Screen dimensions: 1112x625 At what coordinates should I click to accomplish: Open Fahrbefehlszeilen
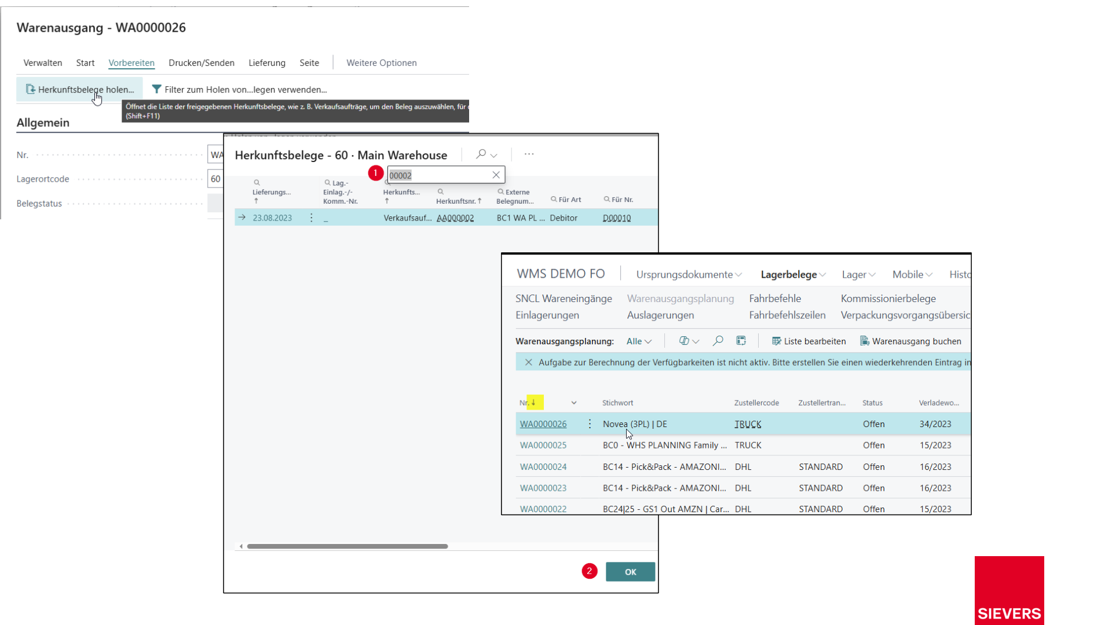tap(787, 315)
